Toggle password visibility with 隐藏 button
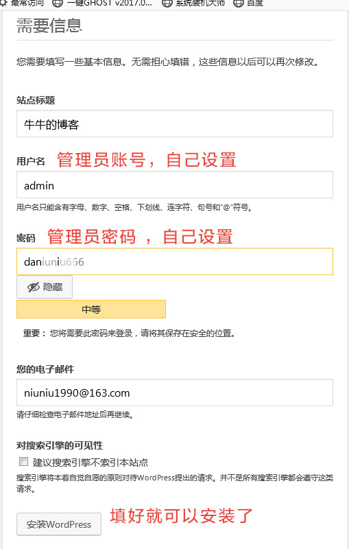 [x=45, y=287]
